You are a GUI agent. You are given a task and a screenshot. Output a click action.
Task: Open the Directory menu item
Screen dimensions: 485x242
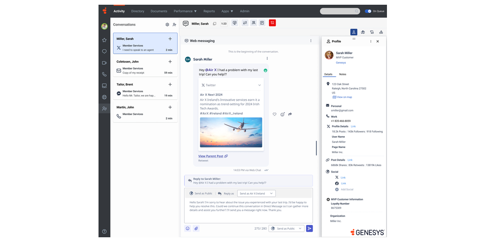138,11
